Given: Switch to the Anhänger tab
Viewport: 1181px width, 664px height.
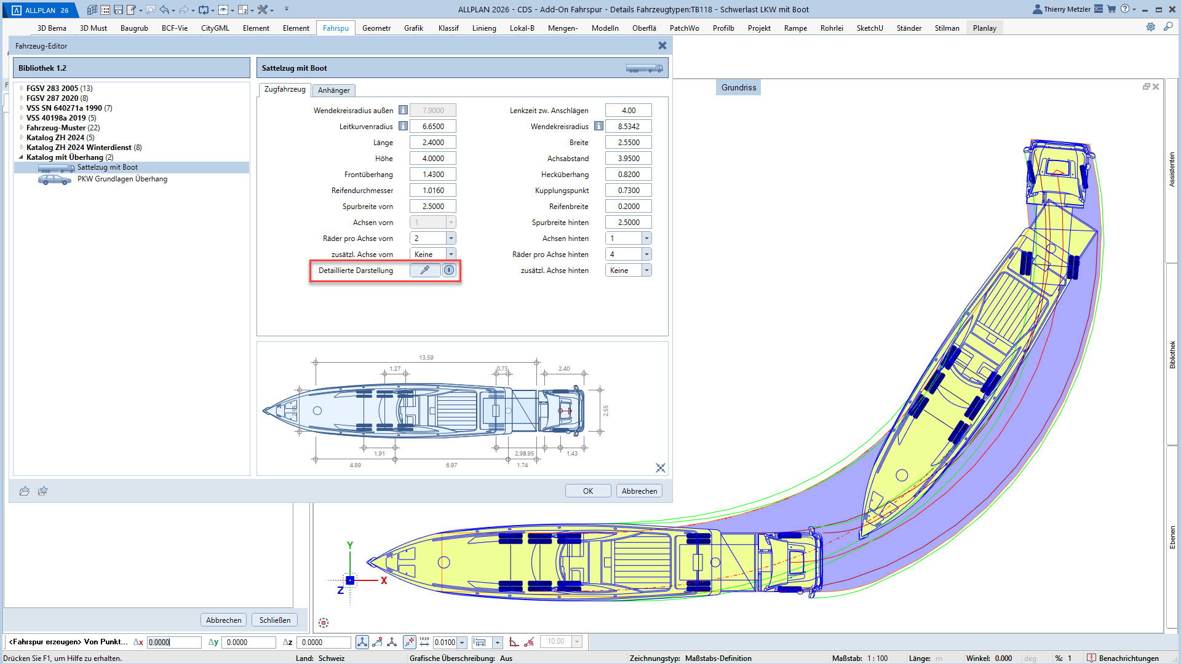Looking at the screenshot, I should [x=333, y=90].
